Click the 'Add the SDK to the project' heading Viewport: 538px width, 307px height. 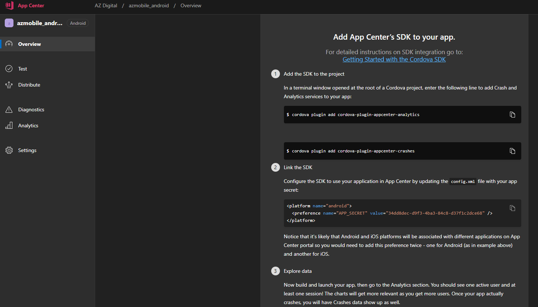(314, 74)
